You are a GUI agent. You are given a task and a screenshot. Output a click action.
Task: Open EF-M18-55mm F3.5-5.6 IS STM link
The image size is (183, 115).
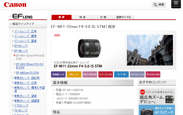click(30, 66)
